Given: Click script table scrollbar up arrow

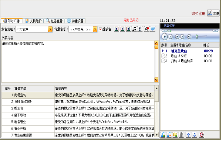Looking at the screenshot, I should tap(157, 88).
